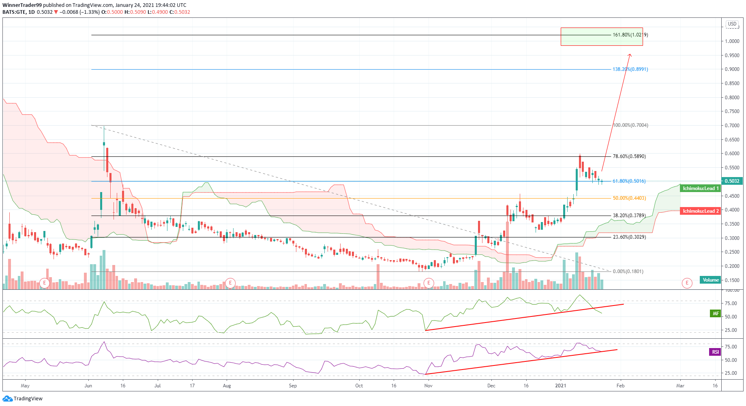Click the Dec label on time axis
Viewport: 746px width, 406px height.
point(491,386)
